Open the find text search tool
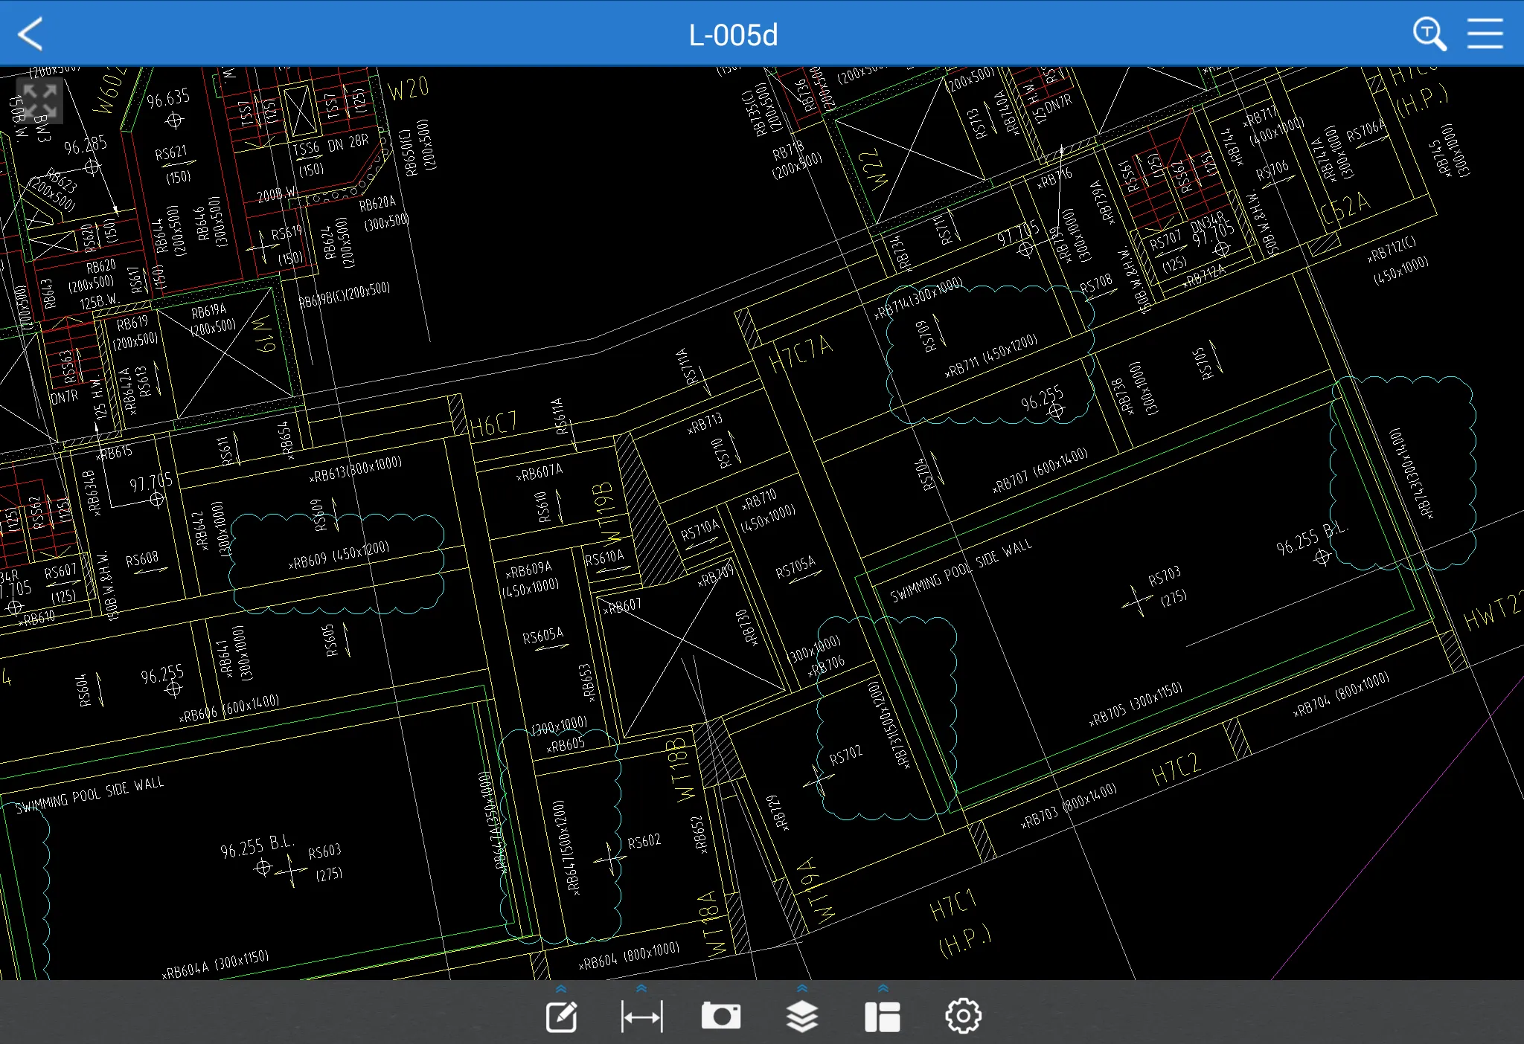The height and width of the screenshot is (1044, 1524). (x=1429, y=33)
